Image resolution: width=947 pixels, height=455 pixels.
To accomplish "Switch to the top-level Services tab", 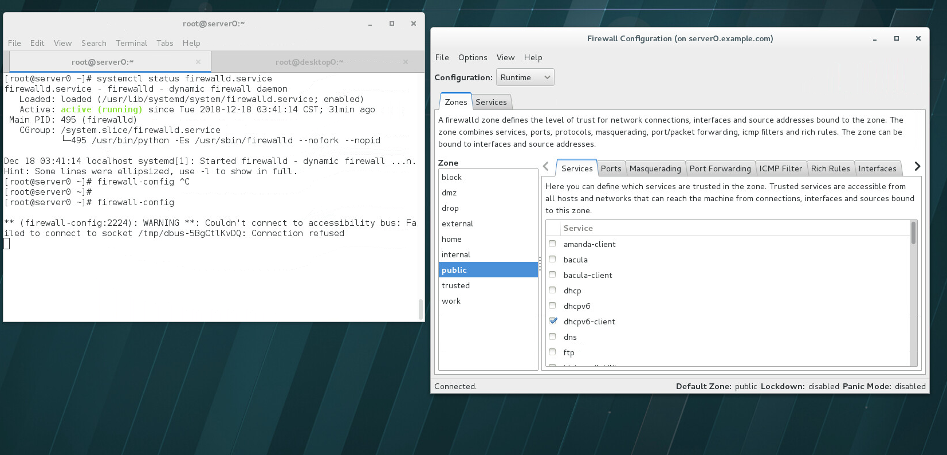I will pos(491,102).
